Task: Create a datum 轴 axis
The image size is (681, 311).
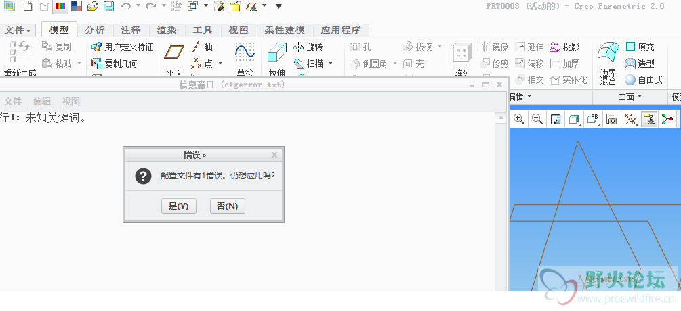Action: click(x=202, y=47)
